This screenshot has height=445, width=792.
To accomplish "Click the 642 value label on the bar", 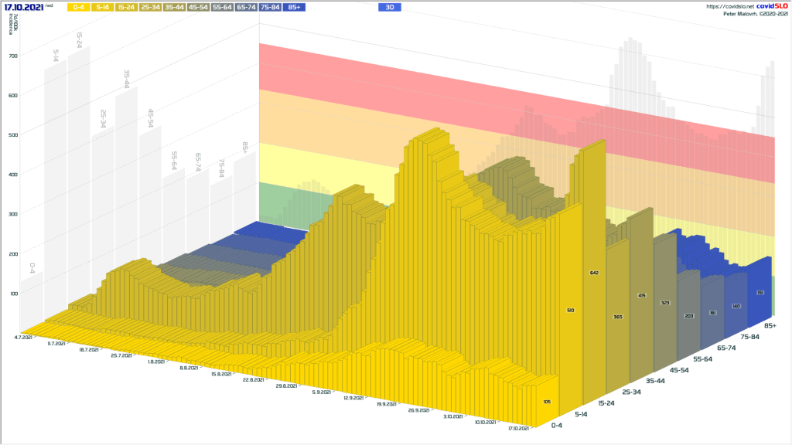I will tap(594, 273).
